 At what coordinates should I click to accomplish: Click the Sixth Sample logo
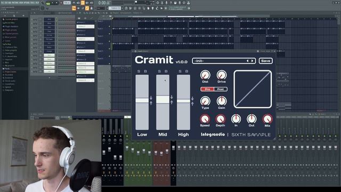(251, 135)
